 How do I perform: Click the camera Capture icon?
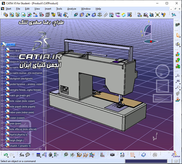coord(112,155)
